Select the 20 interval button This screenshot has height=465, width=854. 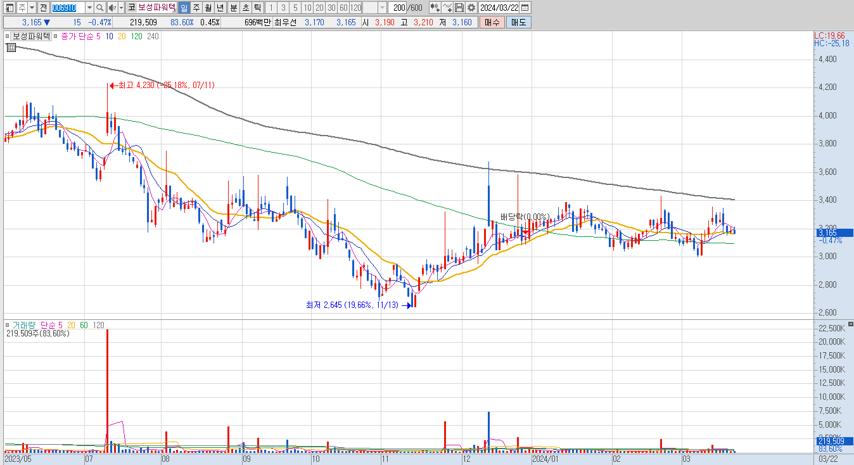point(319,8)
